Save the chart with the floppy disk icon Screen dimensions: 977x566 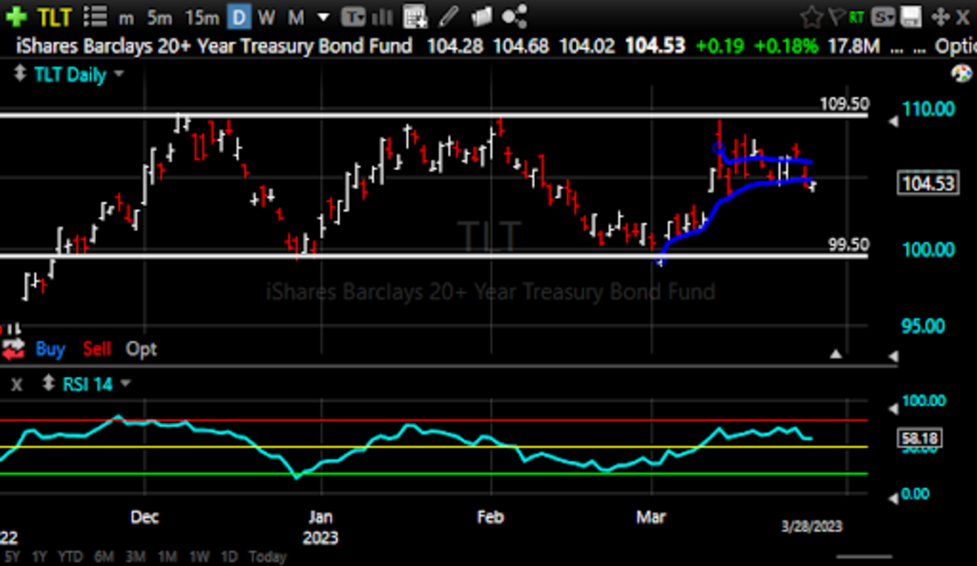coord(913,17)
